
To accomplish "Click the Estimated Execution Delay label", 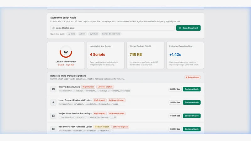I will click(x=181, y=46).
